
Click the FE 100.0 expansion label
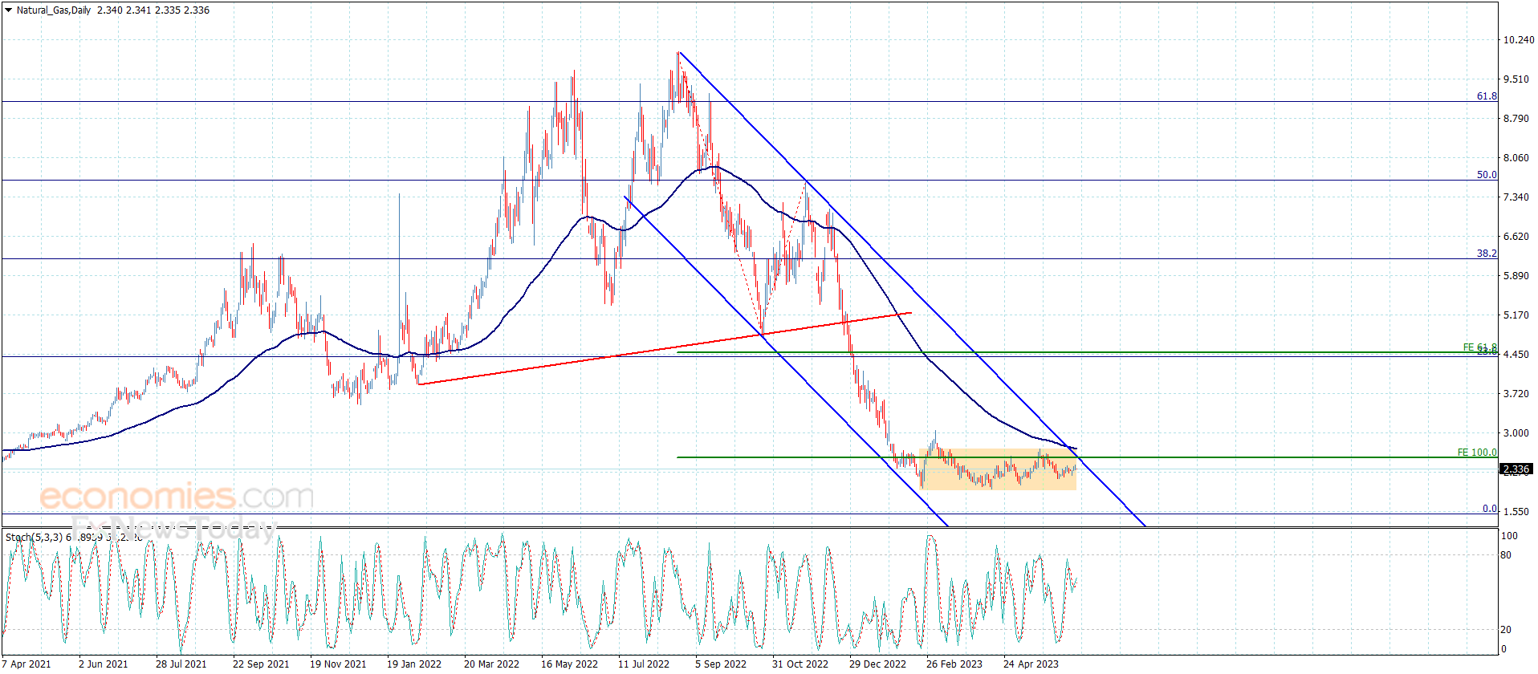(x=1477, y=453)
